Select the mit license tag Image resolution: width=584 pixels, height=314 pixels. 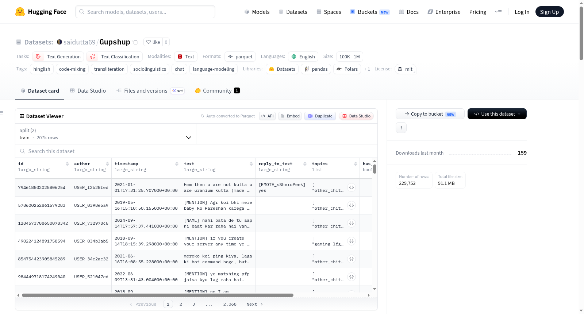(x=405, y=69)
